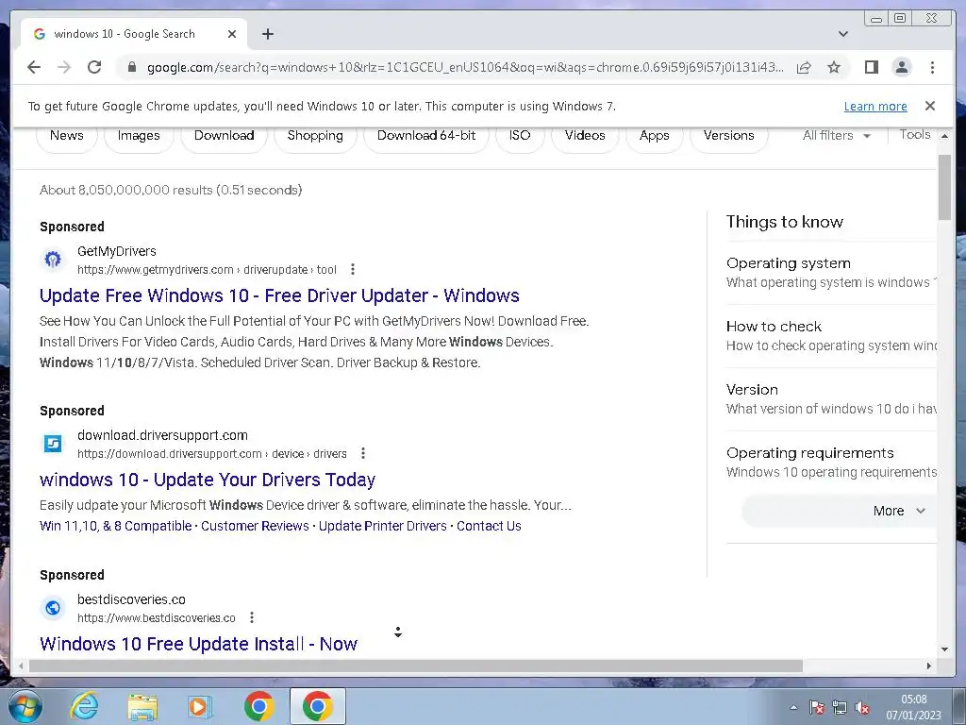Viewport: 966px width, 725px height.
Task: Open the Update Printer Drivers sitelink
Action: (383, 526)
